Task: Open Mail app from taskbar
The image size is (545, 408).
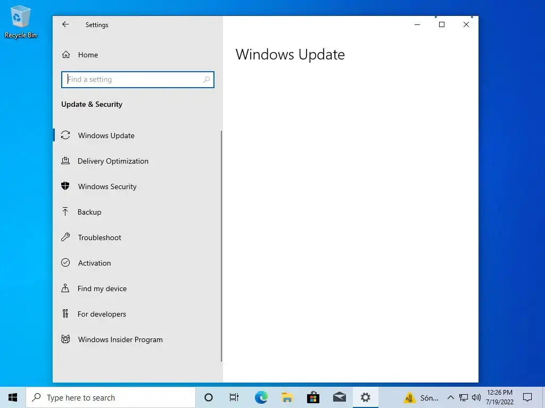Action: [x=339, y=397]
